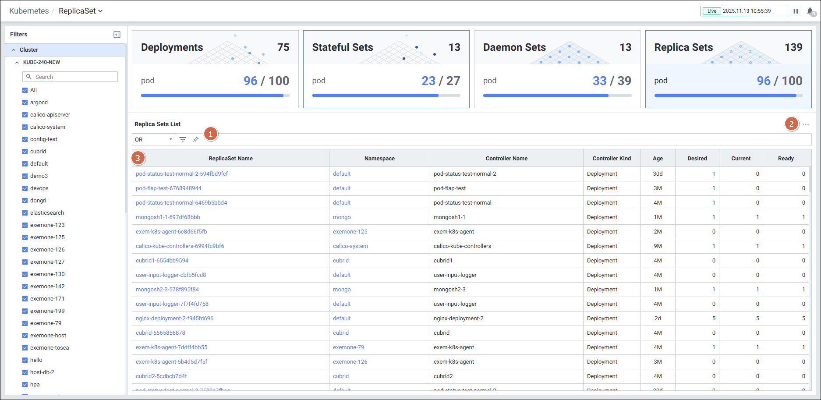Pin the filter bar
Screen dimensions: 821x400
pos(196,139)
